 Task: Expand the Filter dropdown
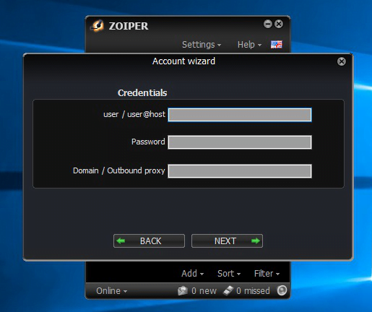[x=267, y=274]
